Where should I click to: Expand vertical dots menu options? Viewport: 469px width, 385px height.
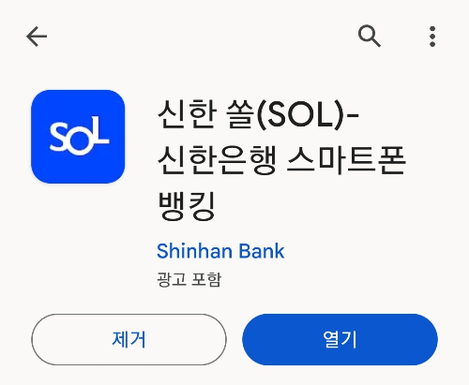tap(432, 37)
